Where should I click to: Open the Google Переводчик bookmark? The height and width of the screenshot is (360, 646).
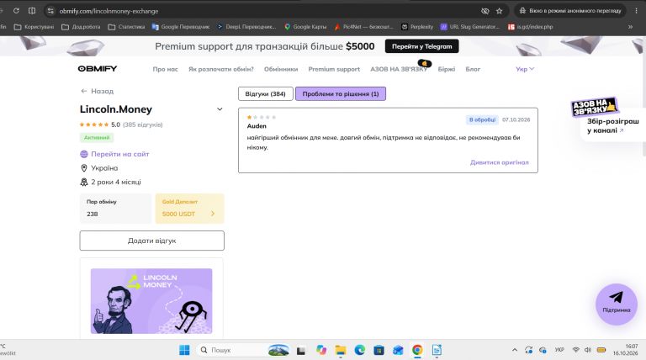(181, 27)
